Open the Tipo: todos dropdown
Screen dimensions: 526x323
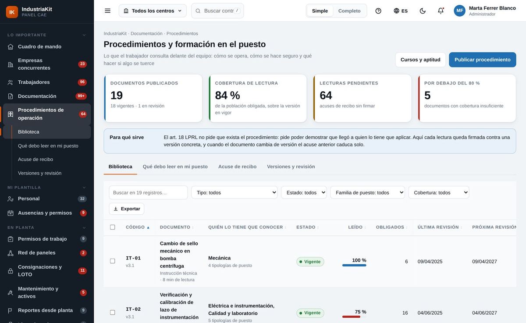(235, 192)
